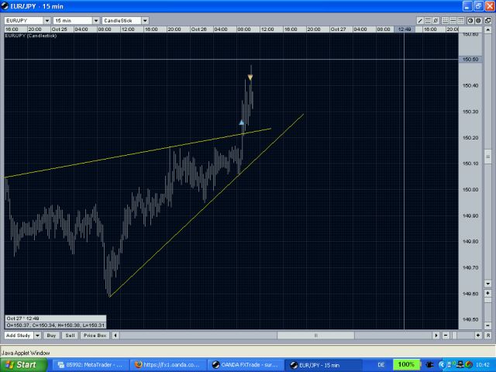Click the window title bar app icon

coord(5,6)
